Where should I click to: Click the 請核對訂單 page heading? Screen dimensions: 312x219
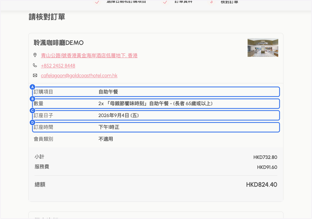pos(47,17)
